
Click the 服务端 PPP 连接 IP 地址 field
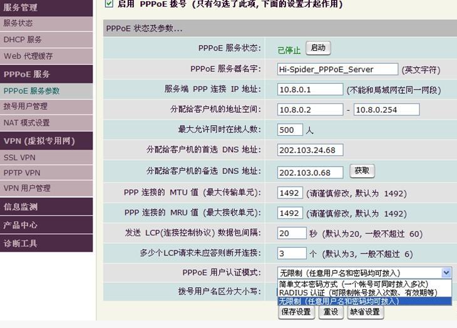[310, 90]
